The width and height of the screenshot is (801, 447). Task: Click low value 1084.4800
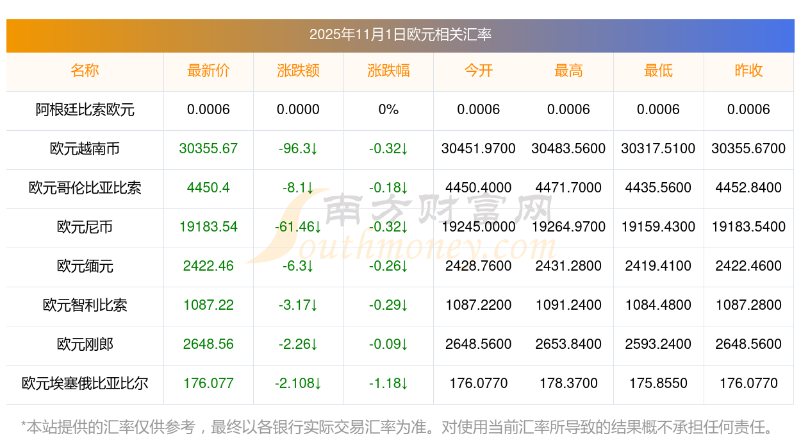click(x=658, y=305)
